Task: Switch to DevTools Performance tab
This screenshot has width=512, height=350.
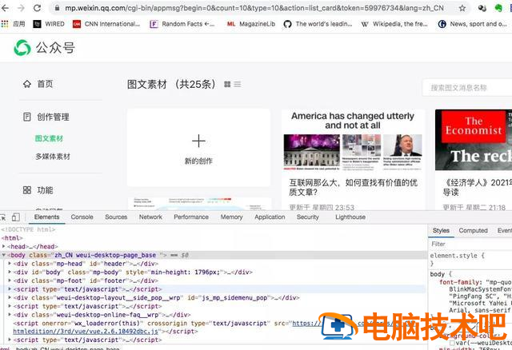Action: pyautogui.click(x=191, y=217)
